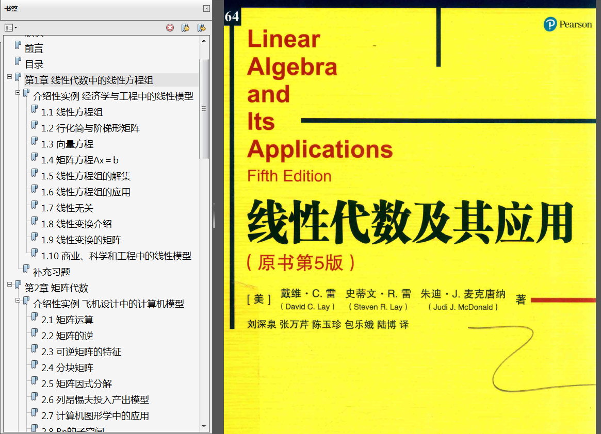Delete the selected bookmark with red X icon
Screen dimensions: 601x434
click(170, 28)
